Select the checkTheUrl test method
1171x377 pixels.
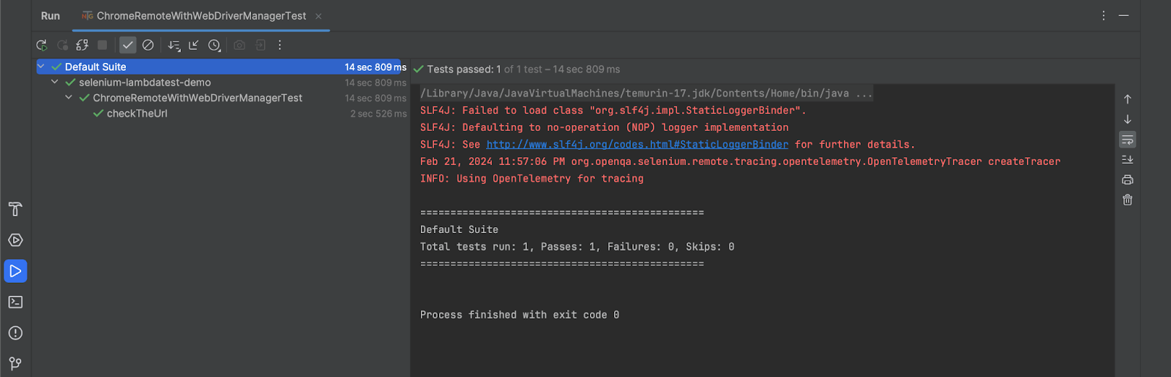click(137, 113)
